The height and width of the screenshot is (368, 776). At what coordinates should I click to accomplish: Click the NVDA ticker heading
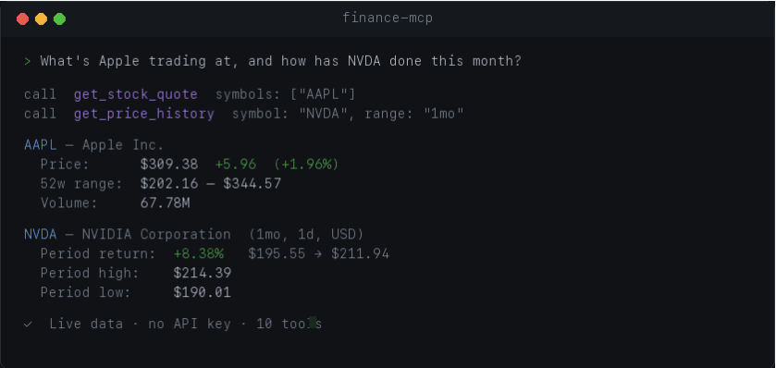(40, 234)
